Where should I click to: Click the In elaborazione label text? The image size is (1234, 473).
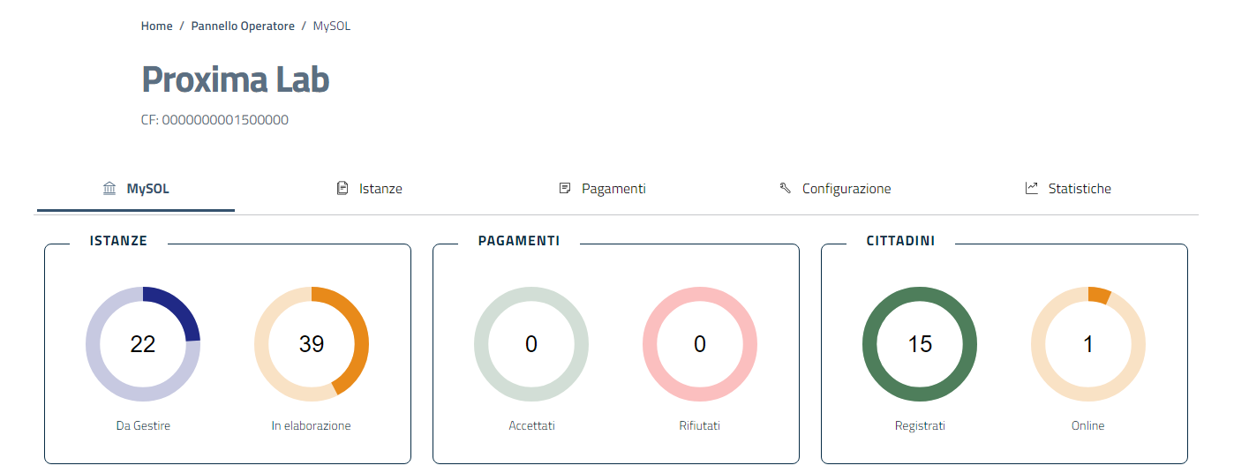pyautogui.click(x=312, y=426)
